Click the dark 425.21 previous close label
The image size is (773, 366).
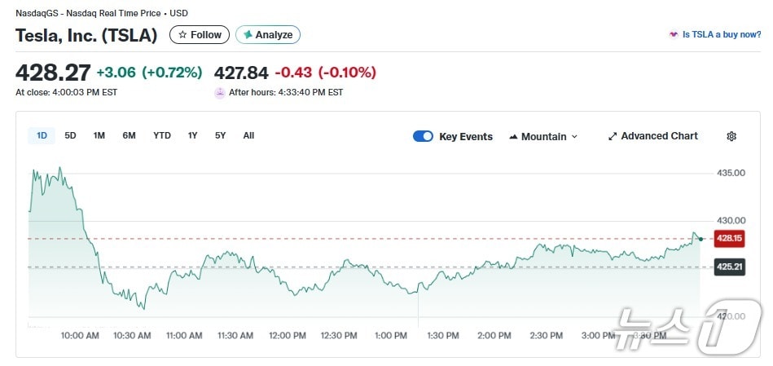pyautogui.click(x=728, y=267)
